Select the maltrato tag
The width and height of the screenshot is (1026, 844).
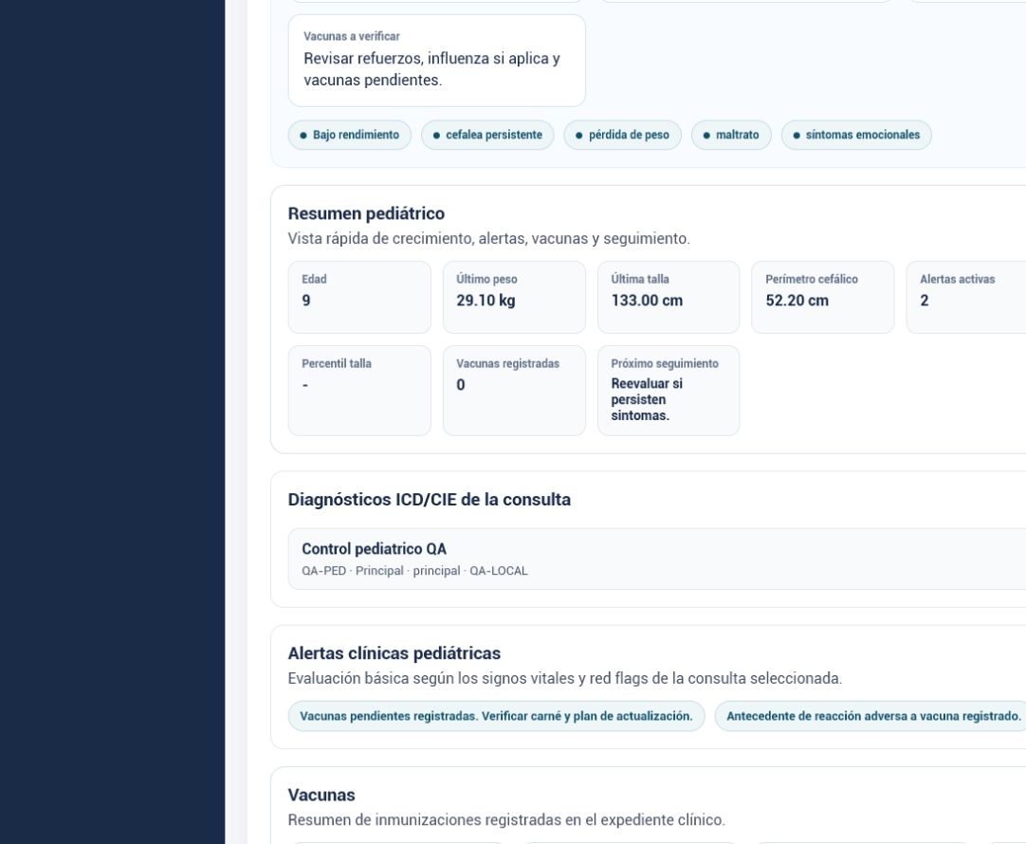[731, 135]
